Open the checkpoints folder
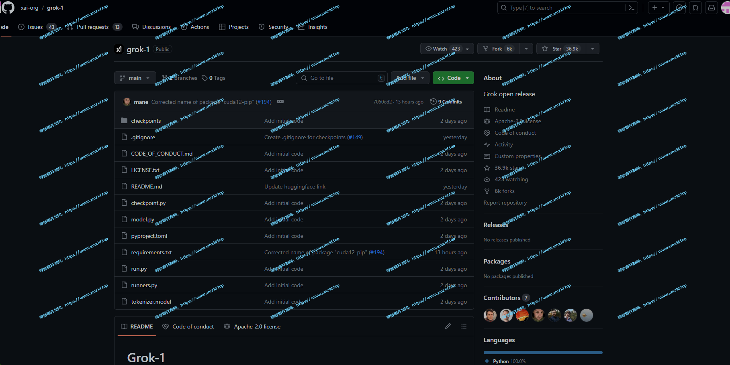This screenshot has width=730, height=365. pyautogui.click(x=146, y=121)
